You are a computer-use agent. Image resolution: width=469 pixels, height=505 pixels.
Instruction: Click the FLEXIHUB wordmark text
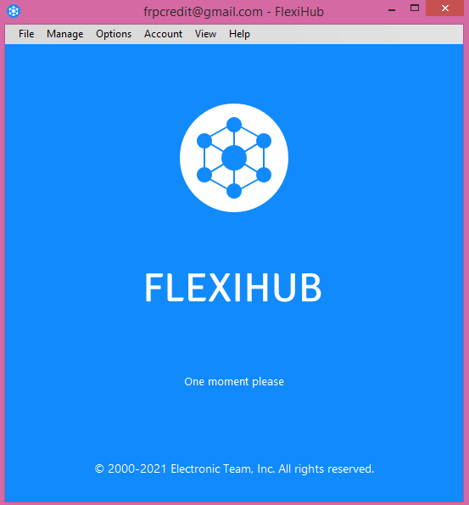[x=233, y=287]
